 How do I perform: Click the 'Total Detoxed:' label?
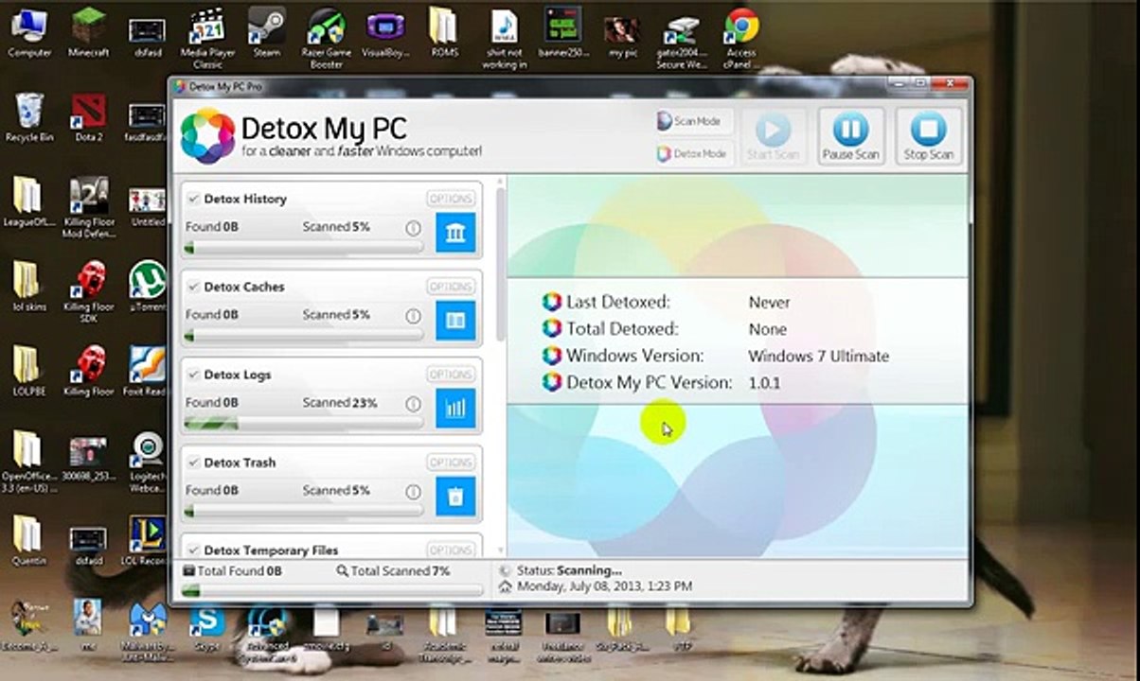(622, 329)
